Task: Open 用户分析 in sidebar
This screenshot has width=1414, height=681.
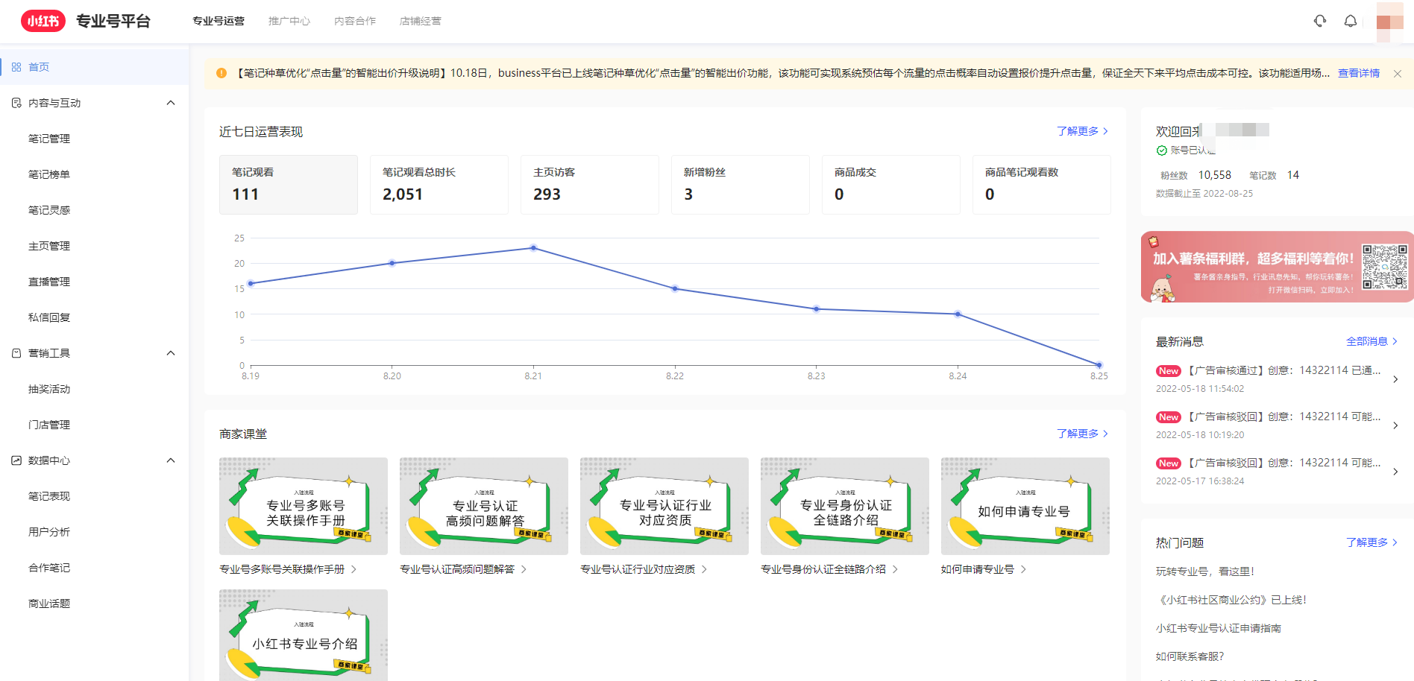Action: point(49,532)
